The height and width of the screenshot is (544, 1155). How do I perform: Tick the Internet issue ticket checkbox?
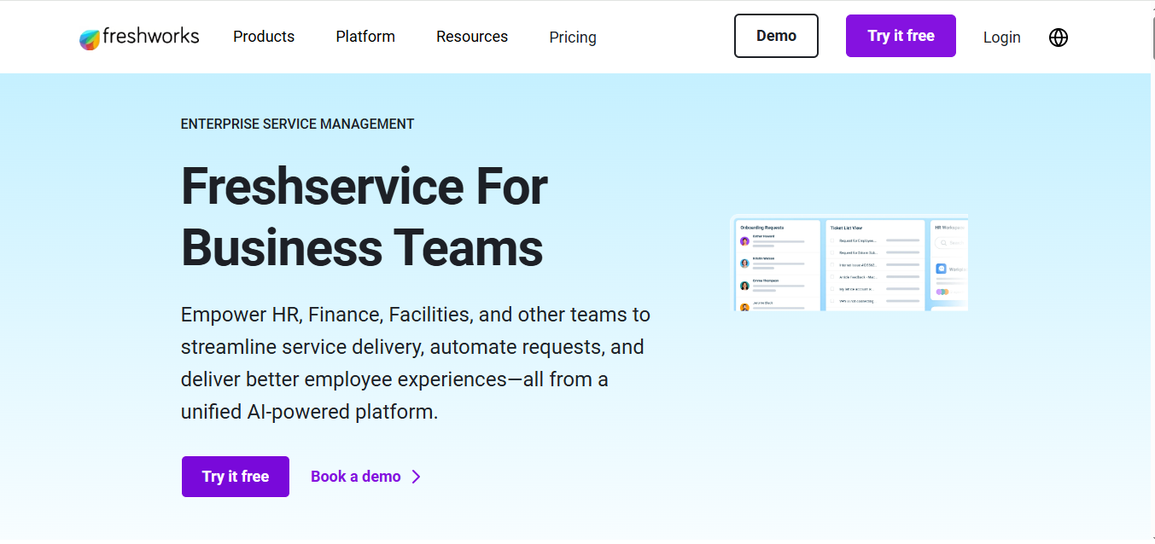pos(832,265)
